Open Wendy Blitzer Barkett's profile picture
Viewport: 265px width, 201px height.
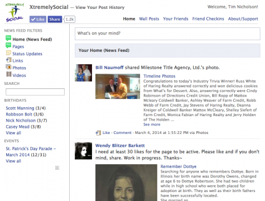pyautogui.click(x=83, y=151)
